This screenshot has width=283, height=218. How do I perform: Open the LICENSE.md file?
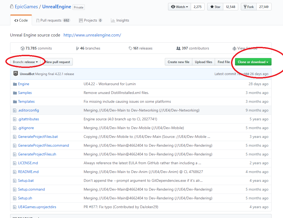coord(28,163)
